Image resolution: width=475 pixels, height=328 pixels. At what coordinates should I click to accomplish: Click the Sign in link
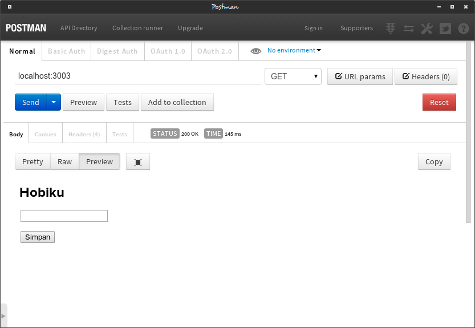click(314, 28)
